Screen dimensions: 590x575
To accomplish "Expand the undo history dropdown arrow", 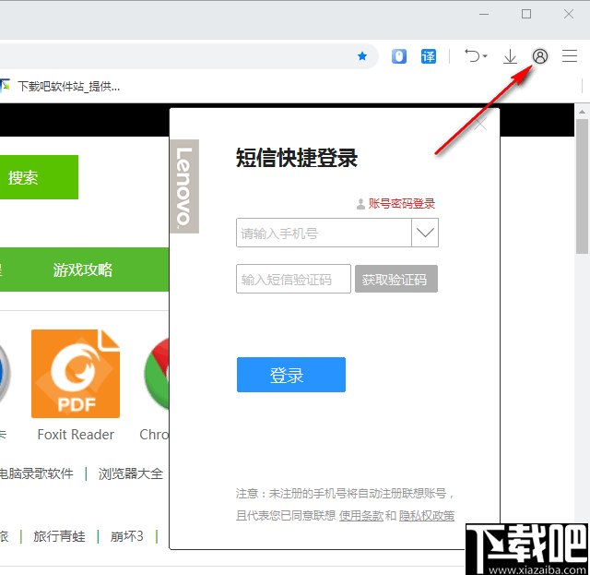I will 485,56.
